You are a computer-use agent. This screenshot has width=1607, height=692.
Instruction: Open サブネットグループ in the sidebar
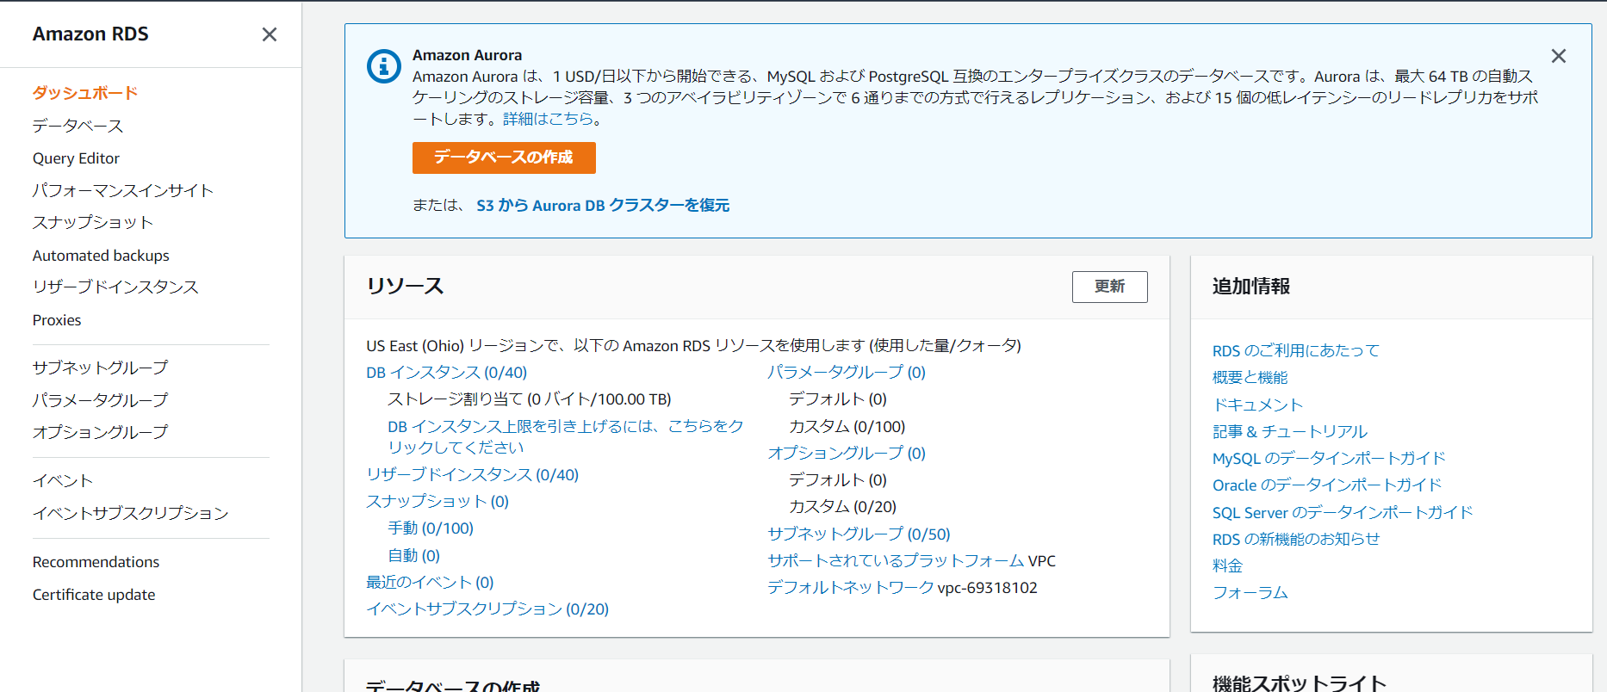click(100, 368)
